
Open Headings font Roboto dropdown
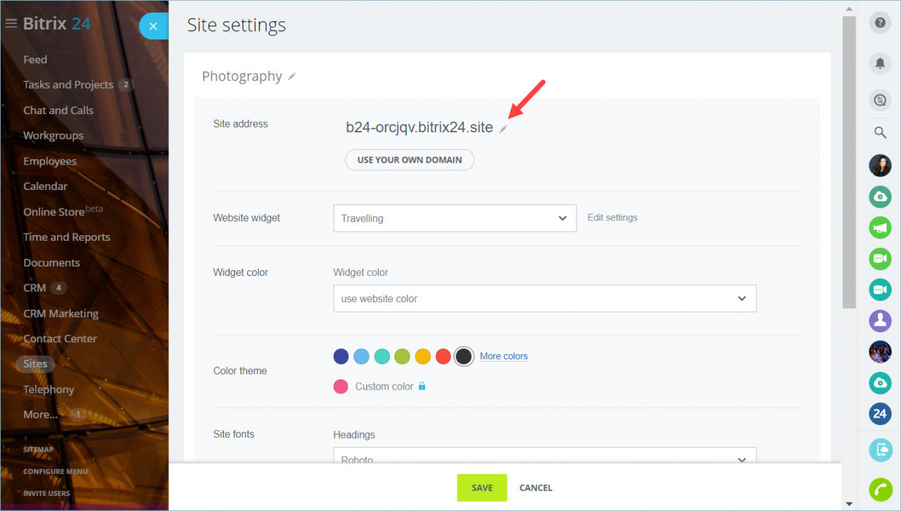(545, 455)
